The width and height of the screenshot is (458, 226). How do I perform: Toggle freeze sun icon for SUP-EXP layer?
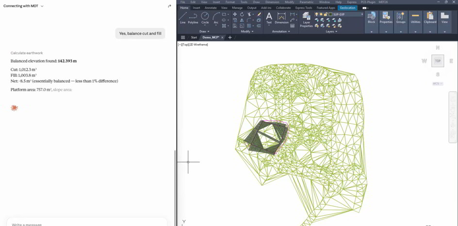coord(321,14)
